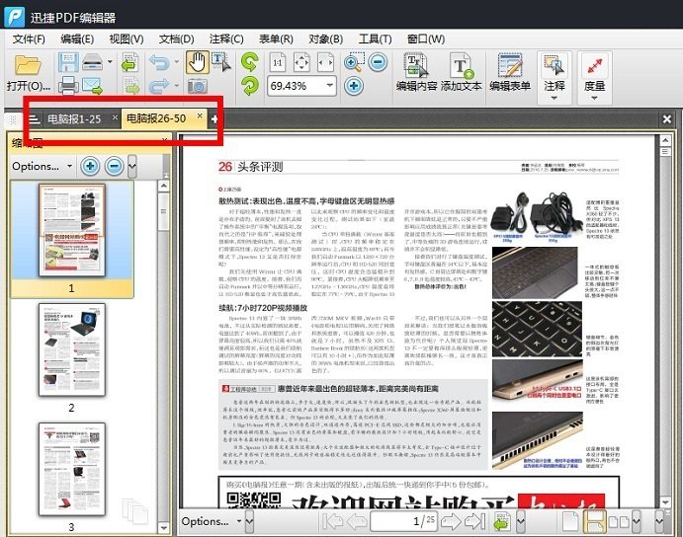The image size is (683, 537).
Task: Zoom in with the toolbar plus button
Action: click(354, 86)
